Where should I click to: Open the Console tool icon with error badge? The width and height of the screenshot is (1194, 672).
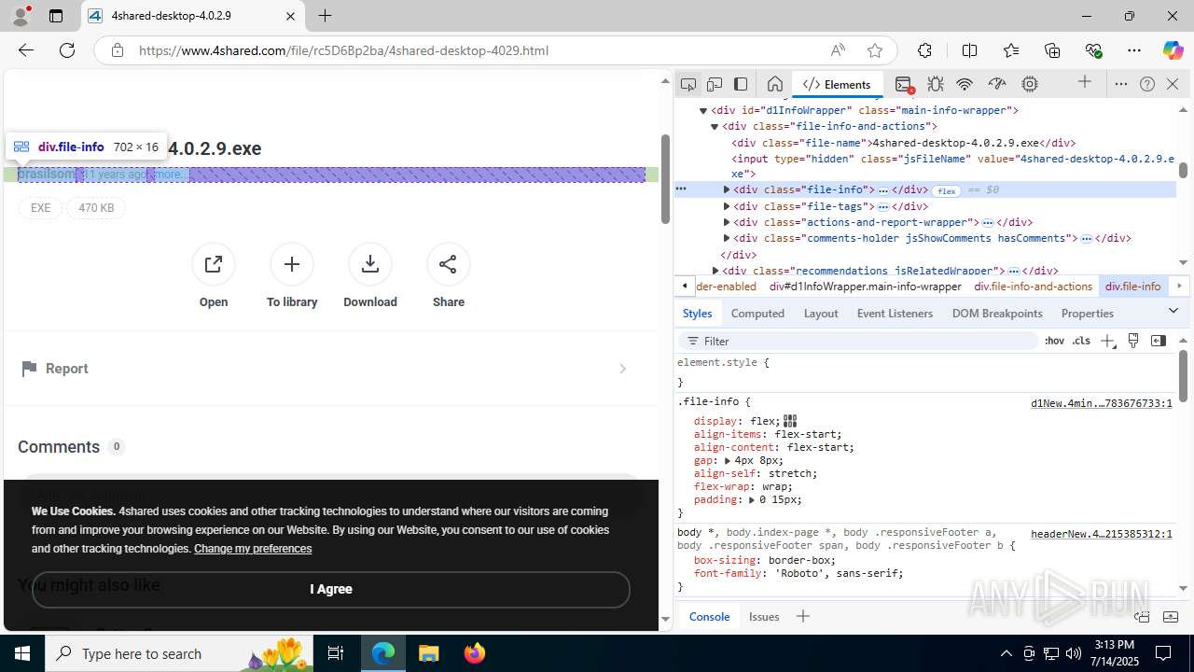[x=904, y=84]
